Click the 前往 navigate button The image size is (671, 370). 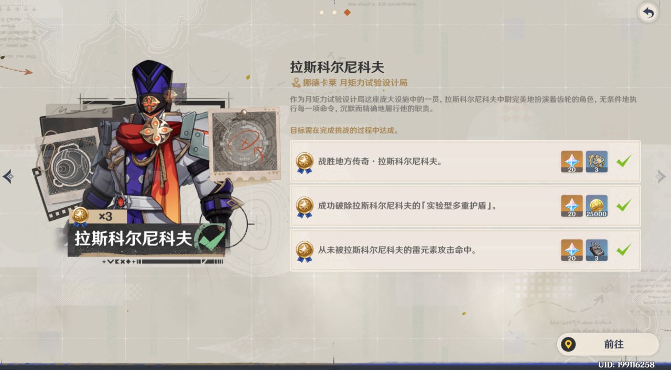click(x=608, y=344)
